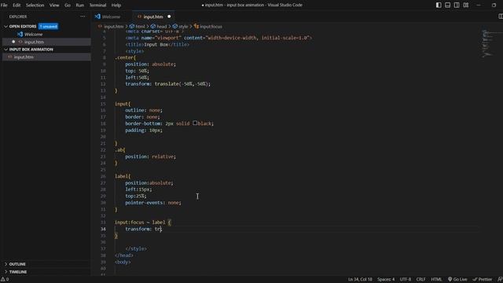Image resolution: width=503 pixels, height=283 pixels.
Task: Click 'outline: none;' on line 16
Action: pyautogui.click(x=144, y=110)
